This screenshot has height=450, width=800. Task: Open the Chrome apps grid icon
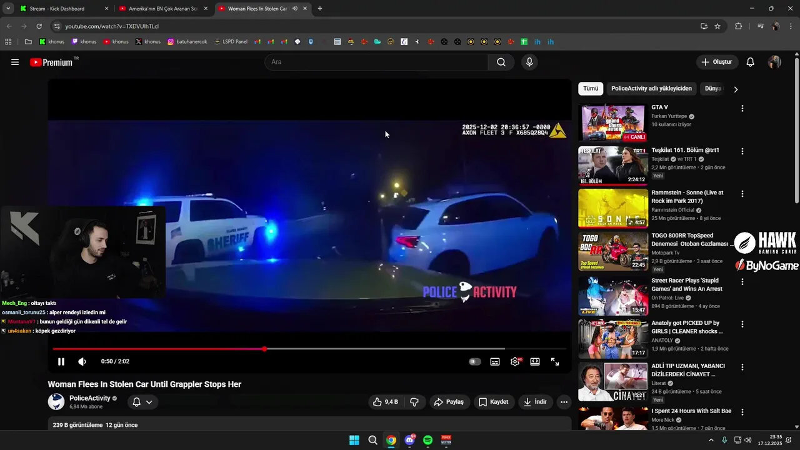(x=8, y=42)
